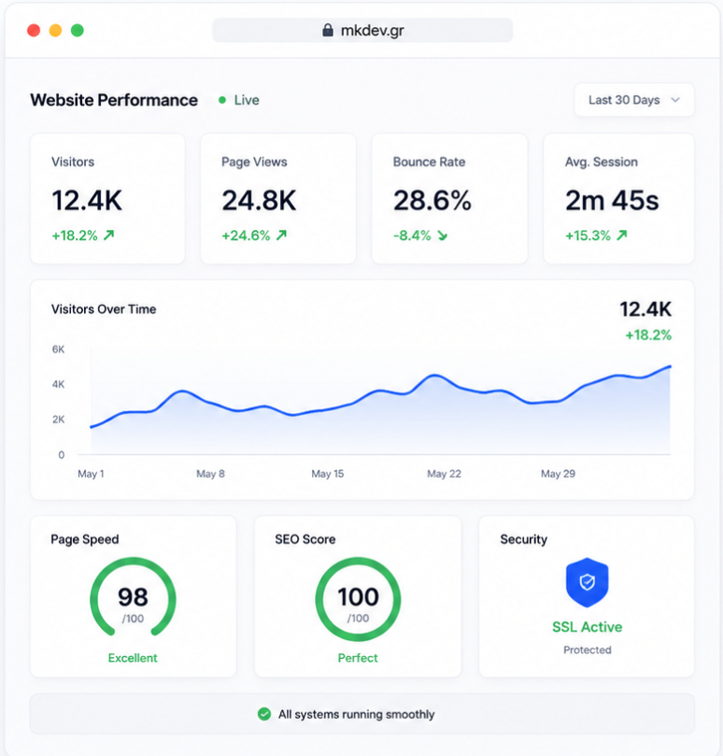Click the All systems running smoothly banner
This screenshot has height=756, width=723.
[x=362, y=714]
